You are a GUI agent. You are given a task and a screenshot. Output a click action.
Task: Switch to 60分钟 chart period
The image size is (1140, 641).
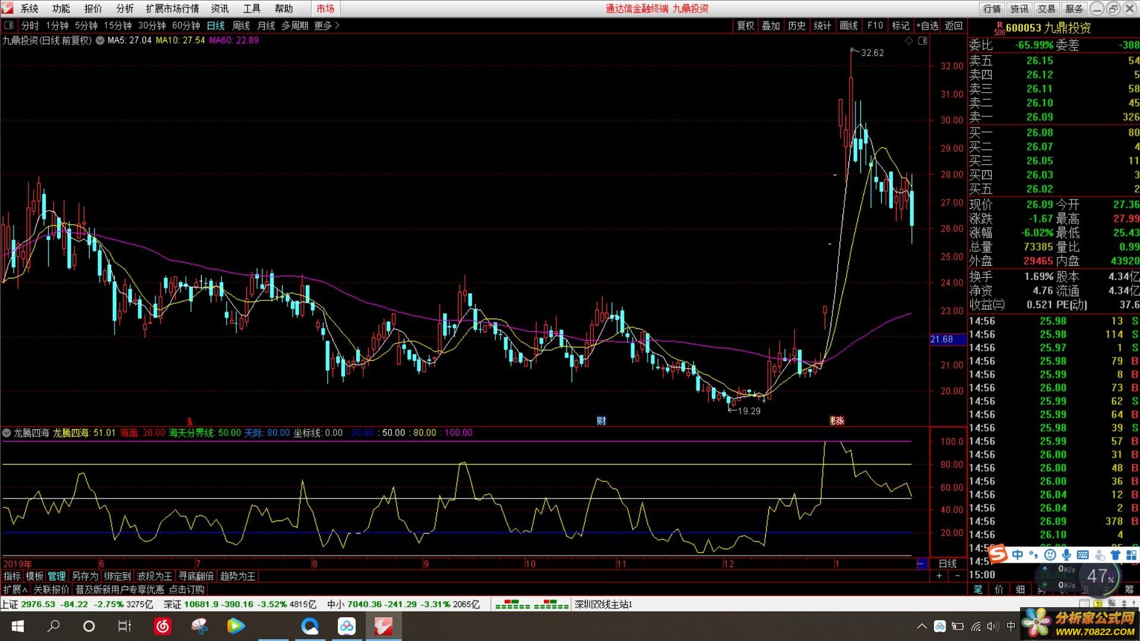coord(186,26)
